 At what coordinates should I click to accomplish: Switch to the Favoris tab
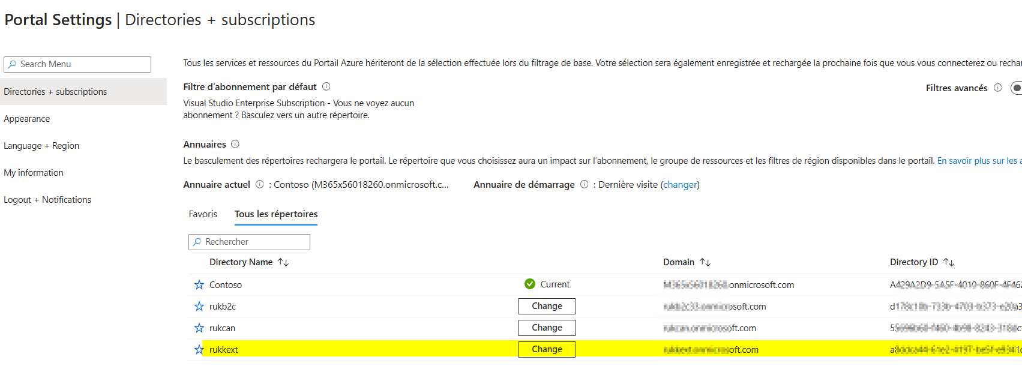pyautogui.click(x=203, y=214)
